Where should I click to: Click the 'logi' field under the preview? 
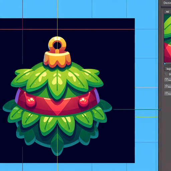168,69
